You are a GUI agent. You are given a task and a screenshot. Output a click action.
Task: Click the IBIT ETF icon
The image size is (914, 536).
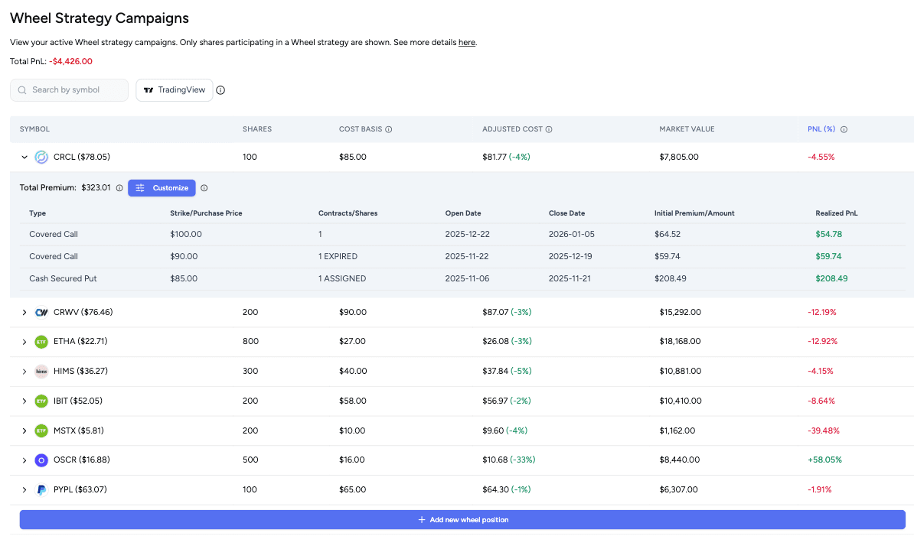[x=41, y=401]
